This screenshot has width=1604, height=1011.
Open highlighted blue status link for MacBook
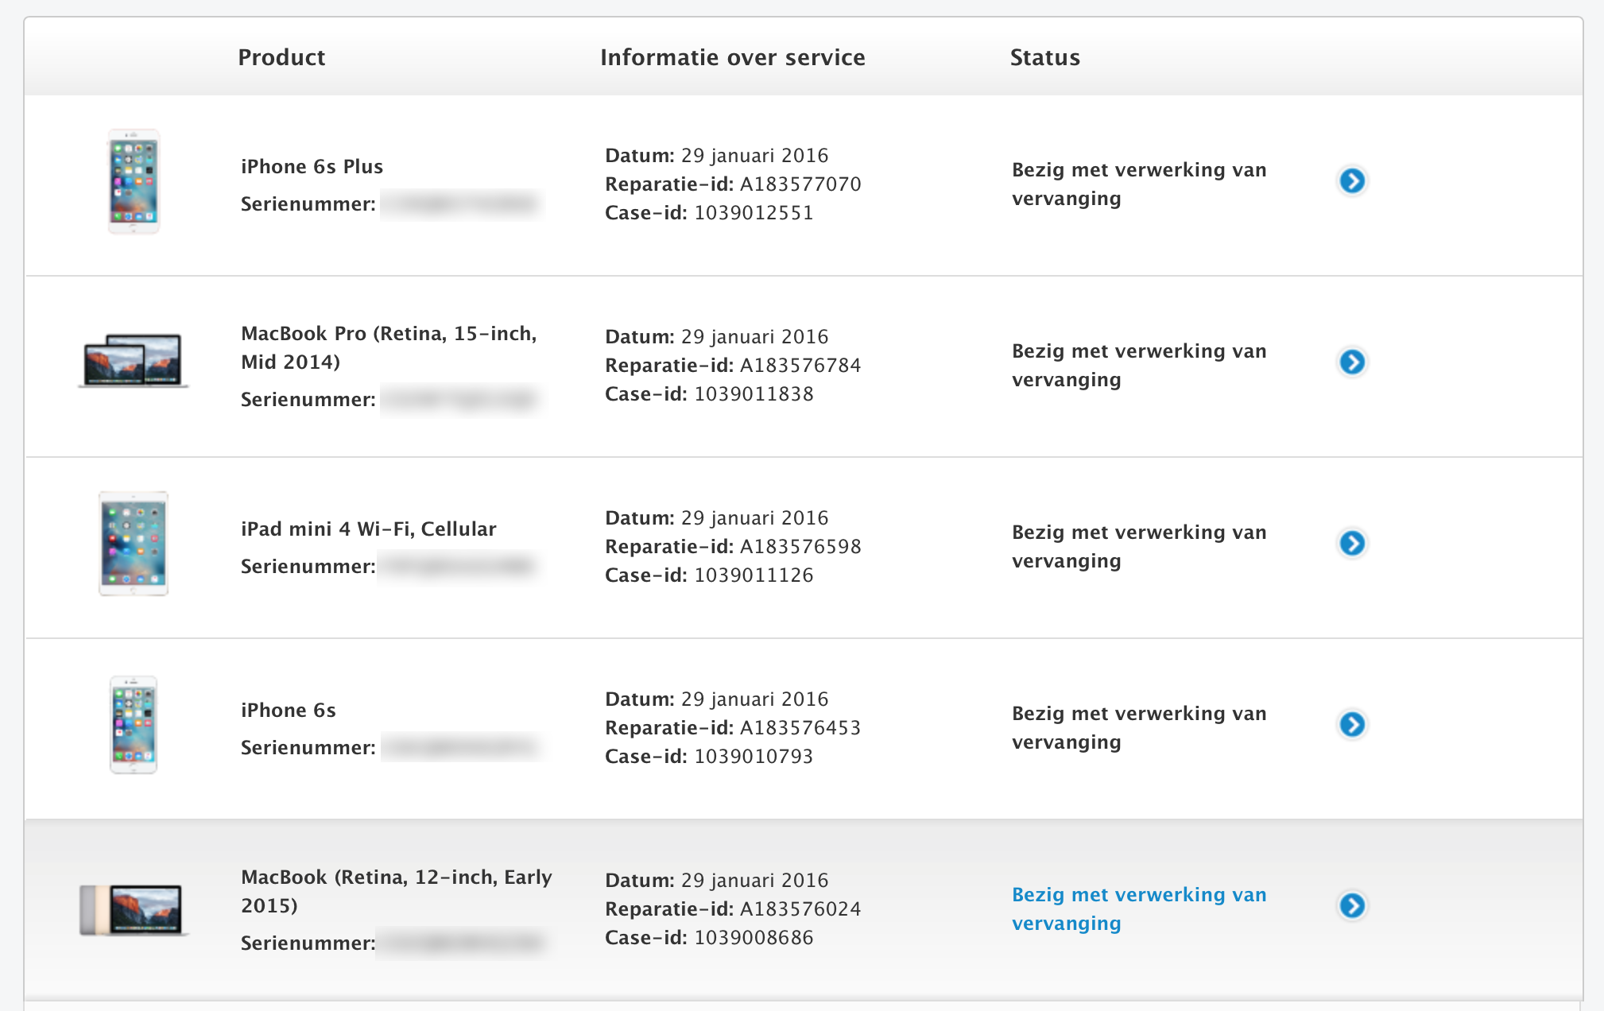[x=1138, y=908]
